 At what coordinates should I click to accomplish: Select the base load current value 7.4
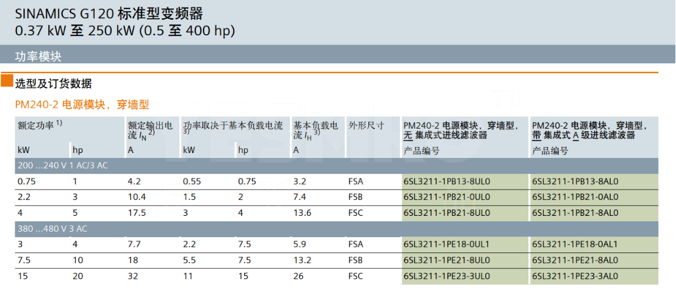coord(299,197)
